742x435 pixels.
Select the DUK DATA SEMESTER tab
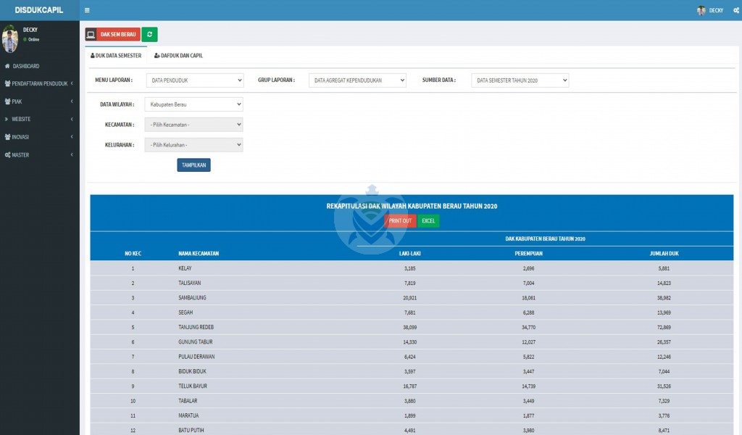pyautogui.click(x=116, y=55)
